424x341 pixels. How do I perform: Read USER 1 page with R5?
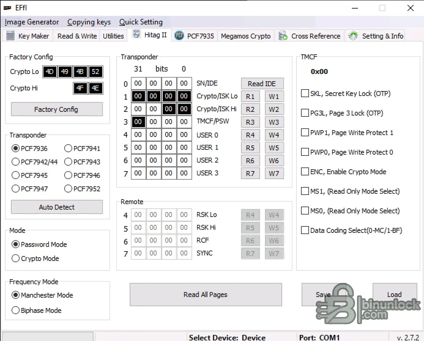click(250, 148)
